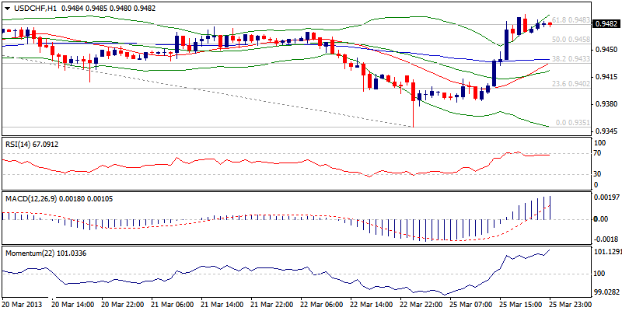Click the 0.9450 level on price axis
The height and width of the screenshot is (311, 622).
pos(606,49)
